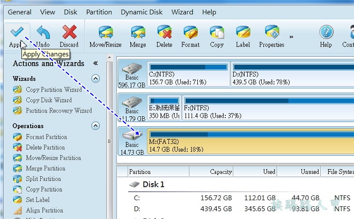The image size is (354, 219).
Task: Click the Partition Recovery Wizard icon
Action: pyautogui.click(x=17, y=110)
